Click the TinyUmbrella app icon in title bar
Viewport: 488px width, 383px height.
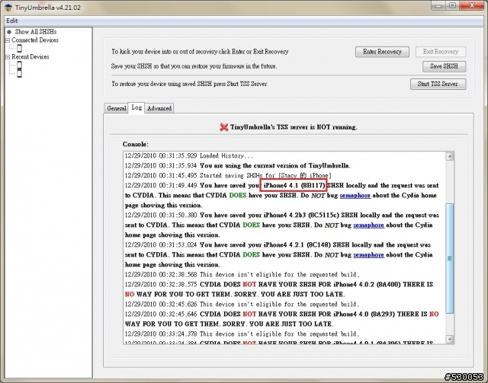coord(8,8)
